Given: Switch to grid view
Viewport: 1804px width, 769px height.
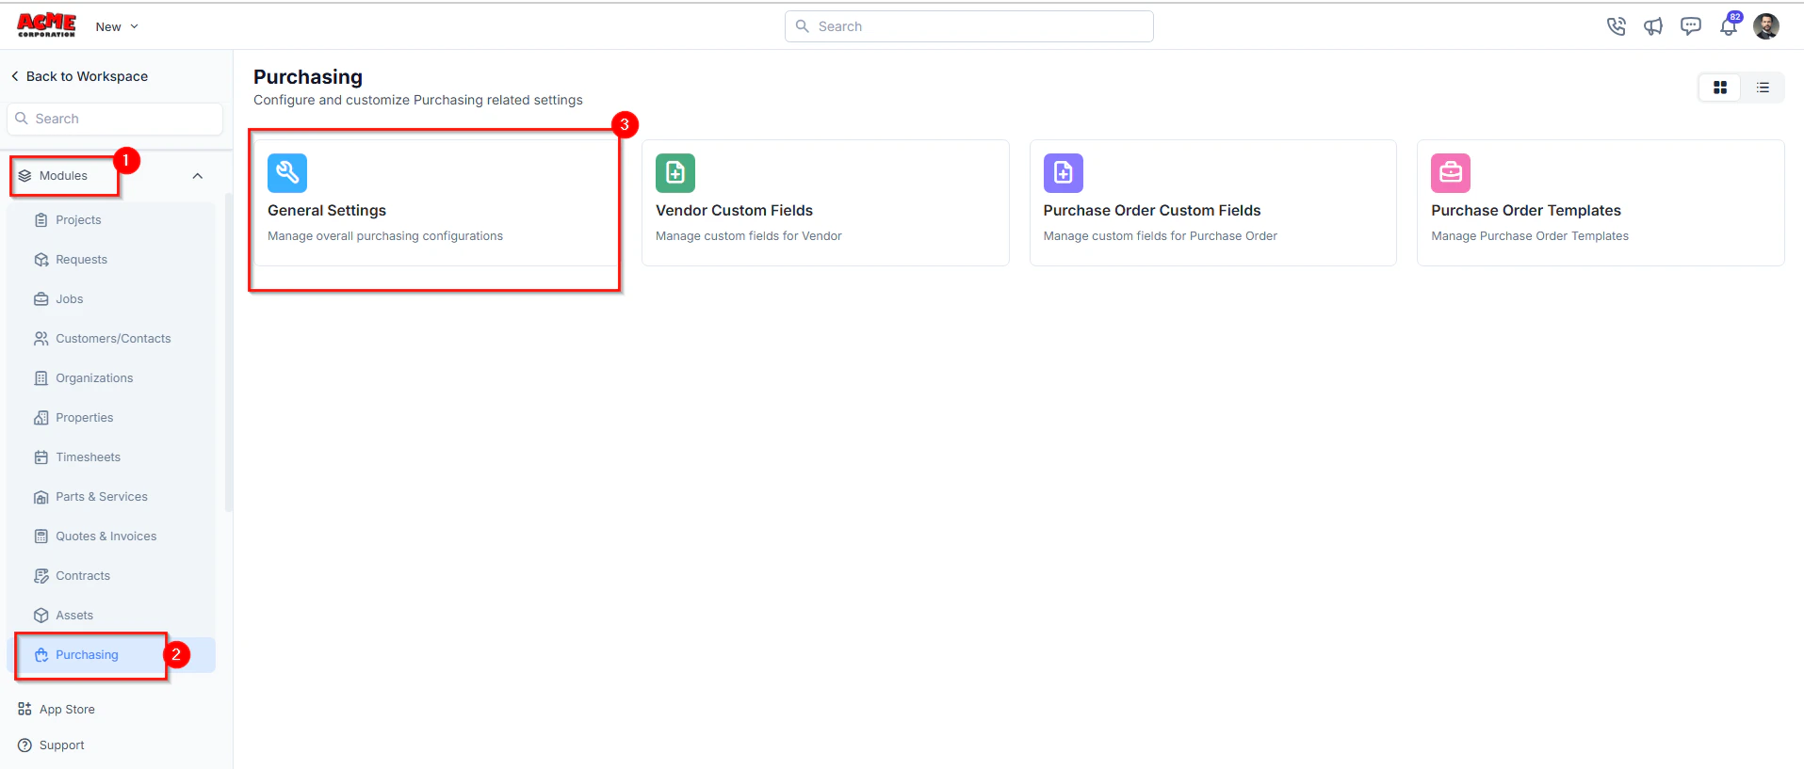Looking at the screenshot, I should point(1720,88).
